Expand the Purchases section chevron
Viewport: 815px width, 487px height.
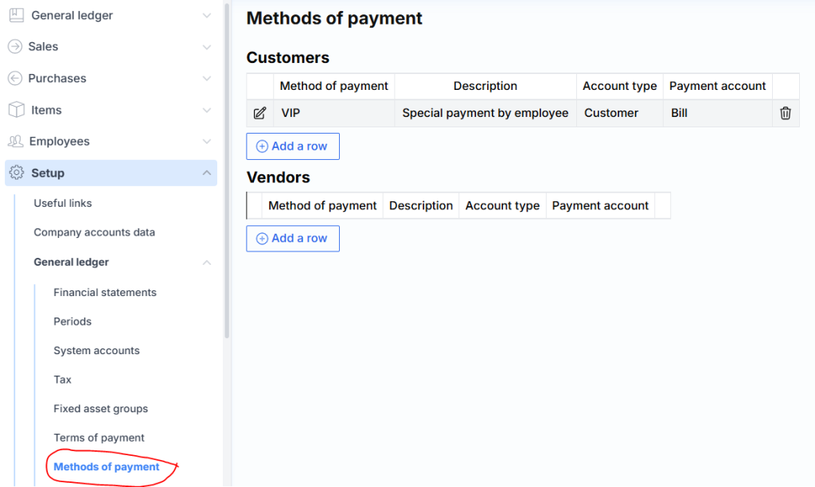tap(207, 78)
